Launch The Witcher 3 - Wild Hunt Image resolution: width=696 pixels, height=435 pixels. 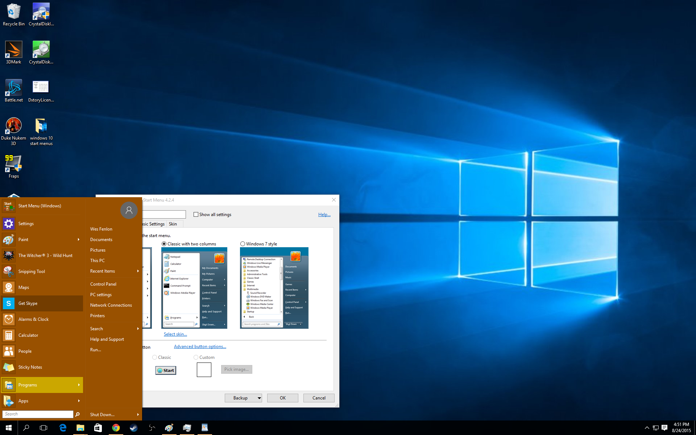(x=42, y=256)
